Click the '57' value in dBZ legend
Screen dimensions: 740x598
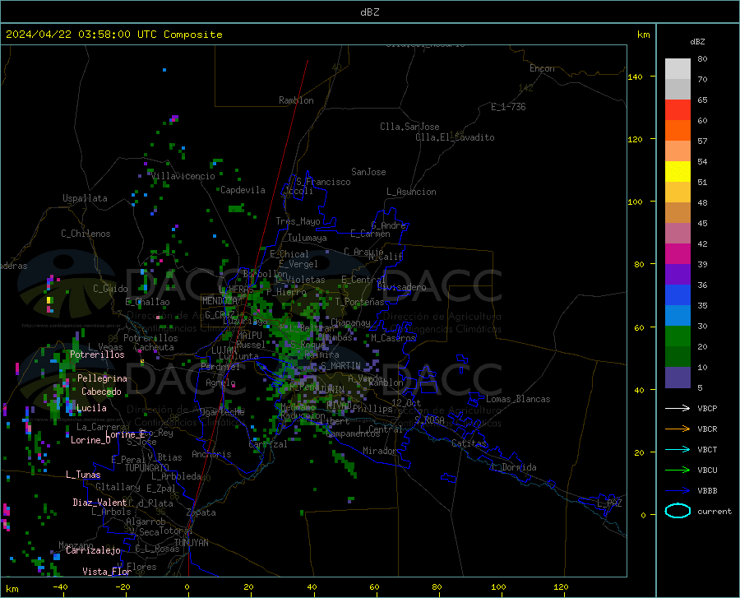click(702, 141)
